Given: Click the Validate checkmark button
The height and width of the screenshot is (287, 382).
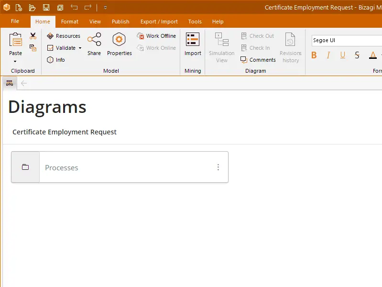Looking at the screenshot, I should [61, 48].
